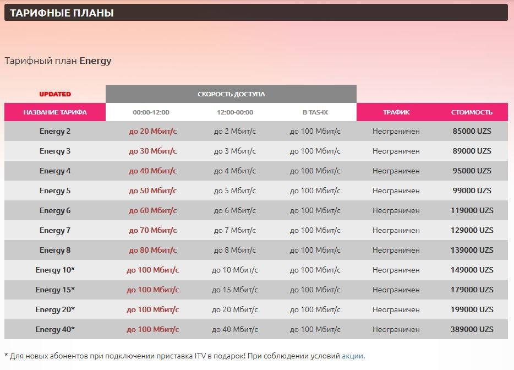Select the Energy 15* tariff name

55,290
